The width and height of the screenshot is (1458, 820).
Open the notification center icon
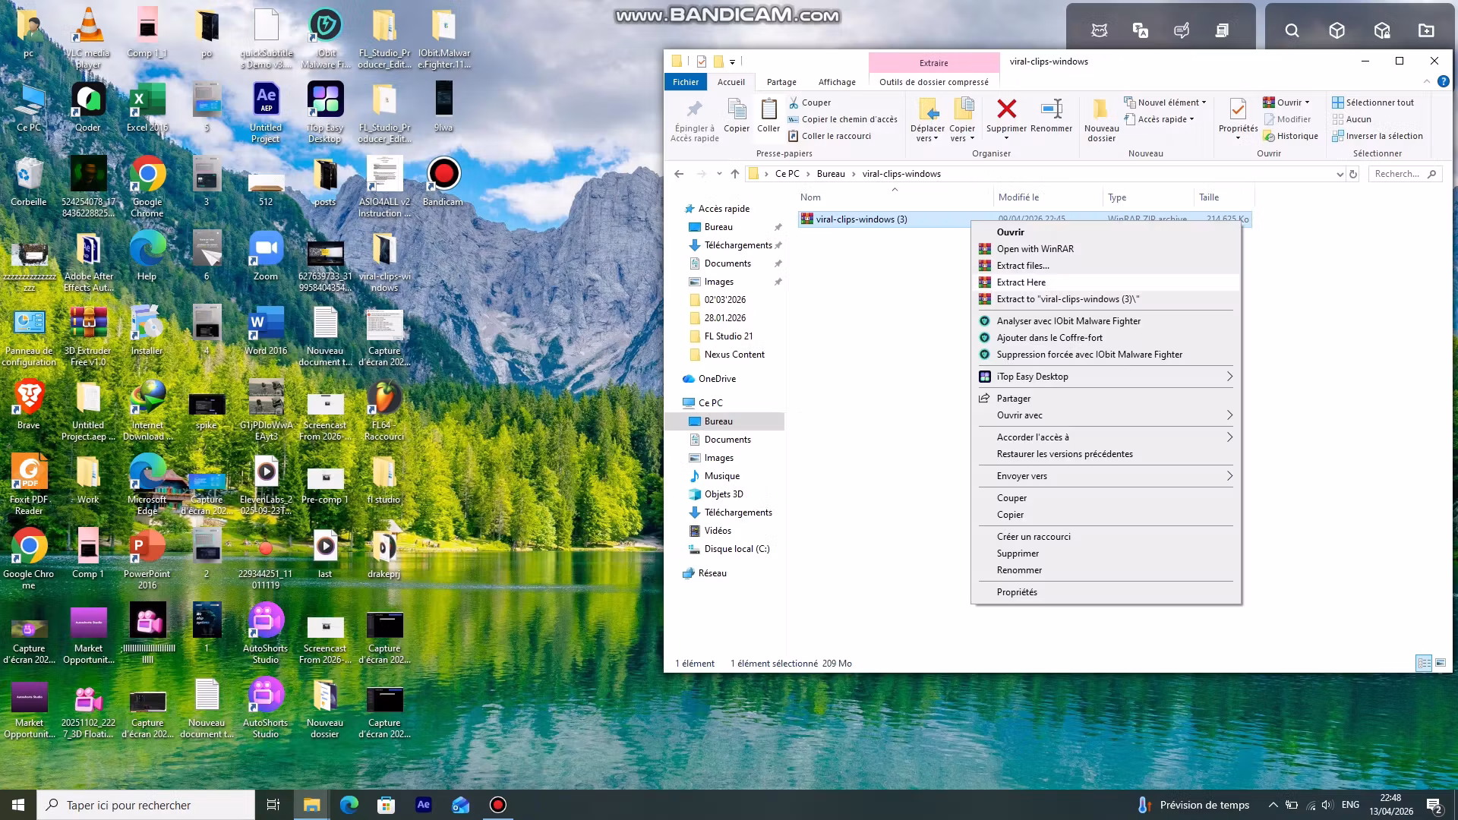[1434, 805]
